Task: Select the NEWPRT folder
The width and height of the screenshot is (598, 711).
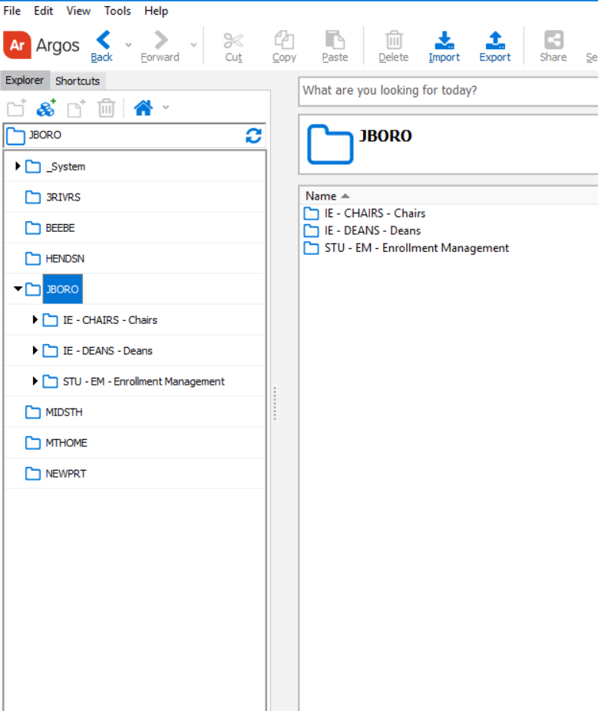Action: coord(66,474)
